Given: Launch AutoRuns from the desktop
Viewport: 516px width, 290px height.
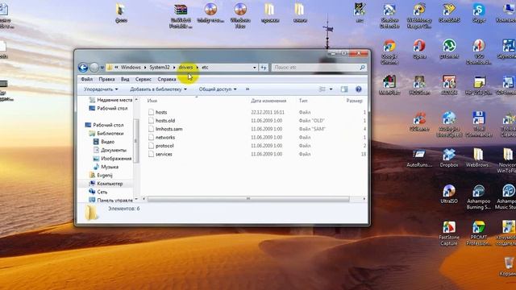Looking at the screenshot, I should (x=419, y=158).
